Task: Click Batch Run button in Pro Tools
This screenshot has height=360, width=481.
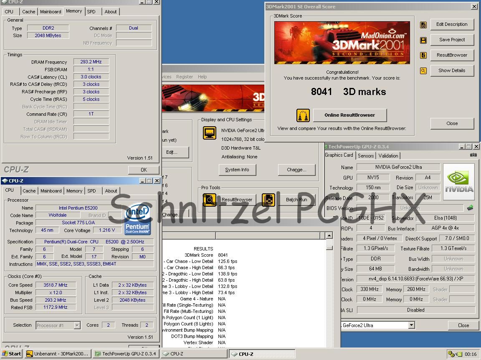Action: 296,200
